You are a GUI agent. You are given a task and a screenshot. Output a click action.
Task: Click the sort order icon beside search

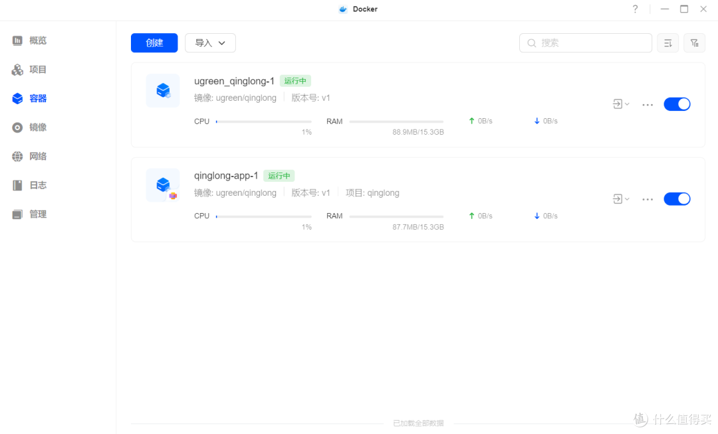[x=667, y=43]
